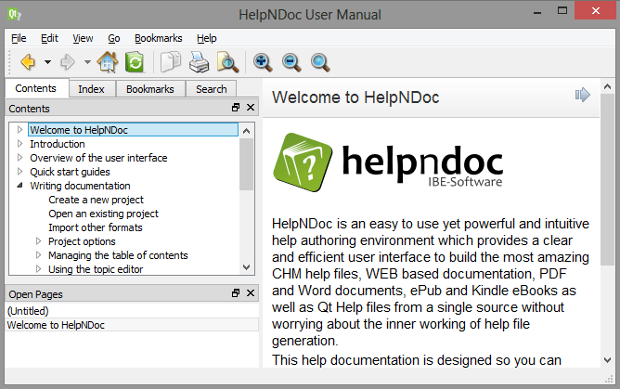Select Overview of the user interface
The image size is (620, 389).
pos(98,158)
